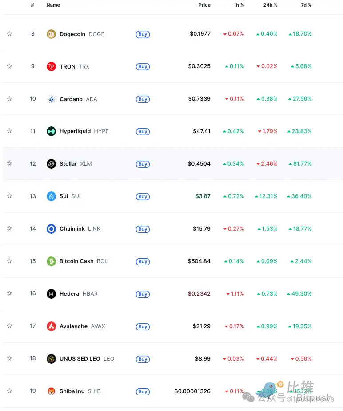Favorite Avalanche with its star icon
This screenshot has width=343, height=411.
[x=9, y=326]
